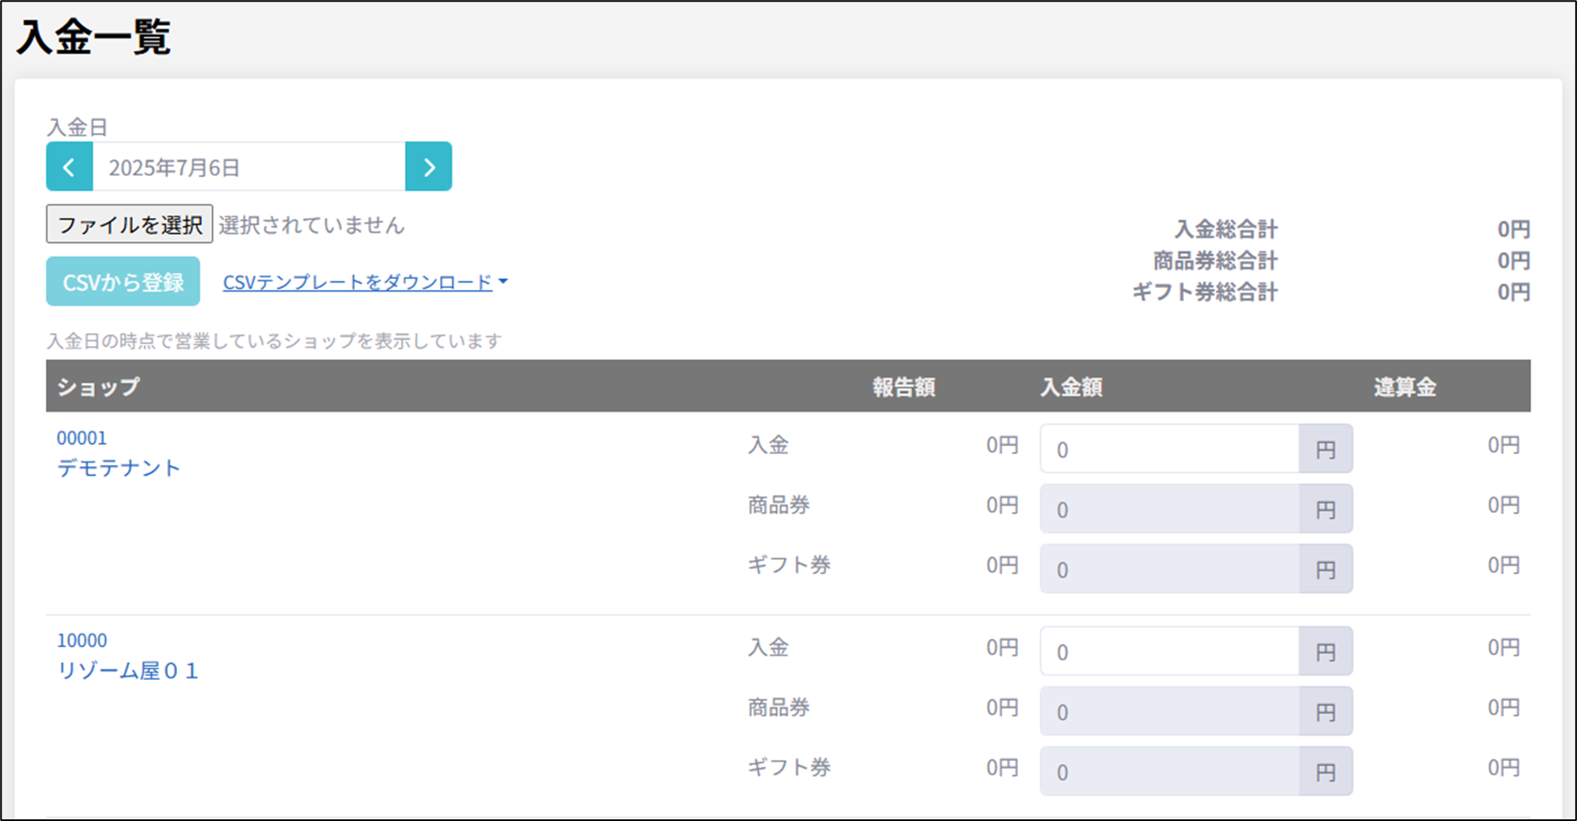Screen dimensions: 1577x821
Task: Click the CSVから登録 button
Action: (123, 282)
